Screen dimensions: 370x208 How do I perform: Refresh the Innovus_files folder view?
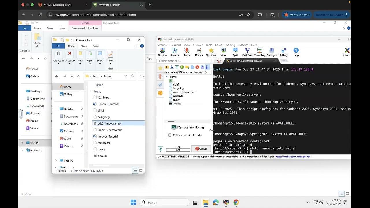[x=133, y=76]
